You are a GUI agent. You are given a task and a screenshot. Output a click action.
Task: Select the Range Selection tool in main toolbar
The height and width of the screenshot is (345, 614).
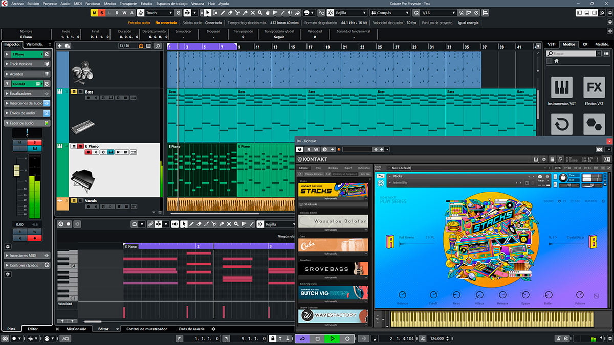point(215,13)
